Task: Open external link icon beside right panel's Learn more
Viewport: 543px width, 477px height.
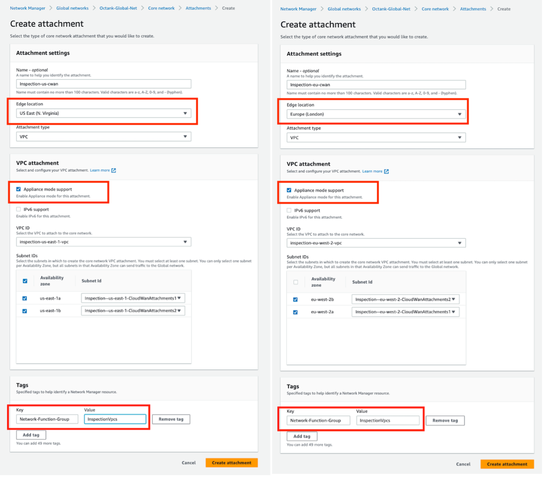Action: [386, 171]
